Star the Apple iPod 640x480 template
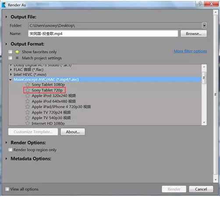Viewport: 220px width, 197px height. (x=28, y=101)
